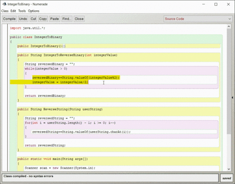Open the Class menu

(x=5, y=11)
